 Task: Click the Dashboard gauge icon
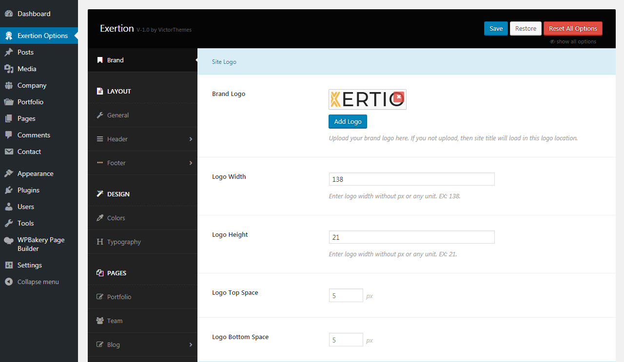tap(9, 14)
